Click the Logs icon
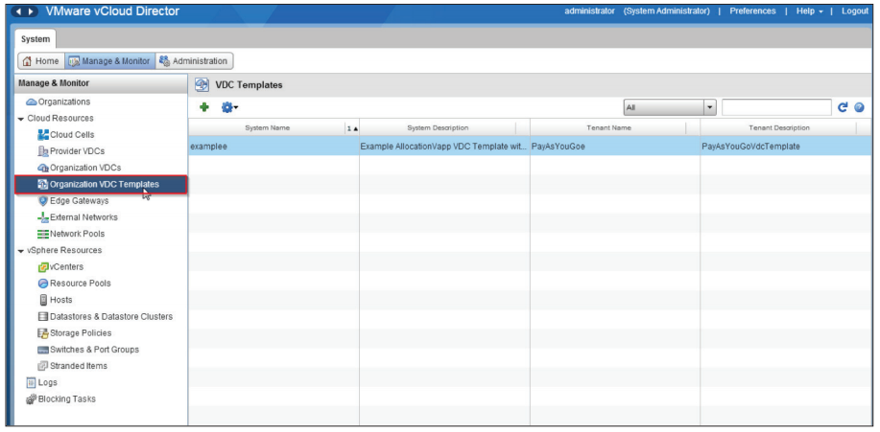Screen dimensions: 880x432 32,383
